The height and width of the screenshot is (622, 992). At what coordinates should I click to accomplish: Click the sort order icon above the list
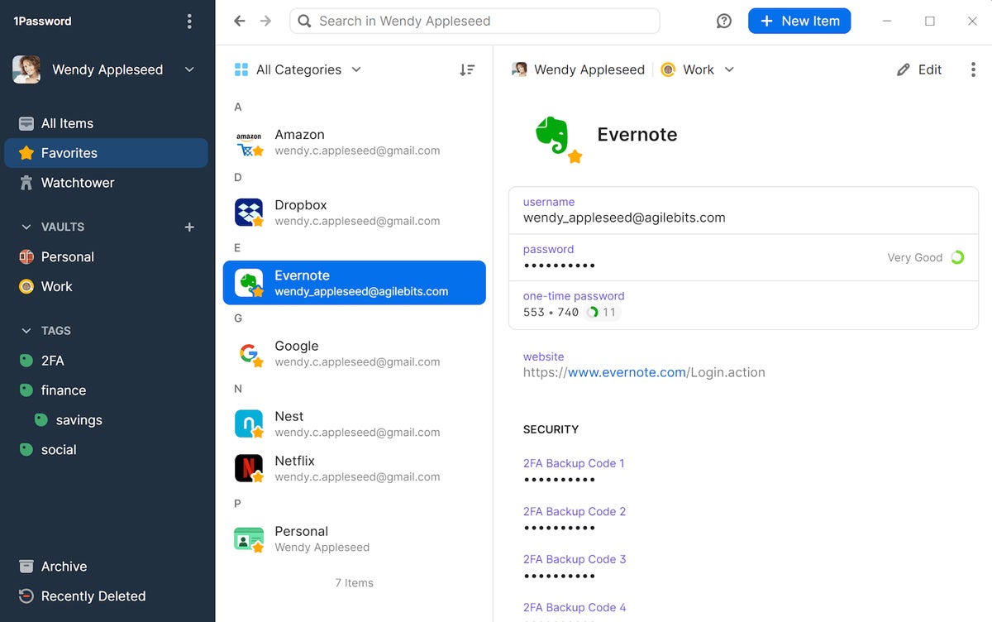467,70
